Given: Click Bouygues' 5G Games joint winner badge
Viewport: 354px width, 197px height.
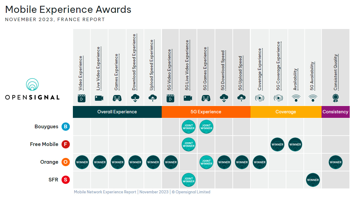Looking at the screenshot, I should 206,127.
